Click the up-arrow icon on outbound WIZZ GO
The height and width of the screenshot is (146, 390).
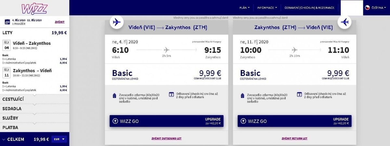[115, 121]
